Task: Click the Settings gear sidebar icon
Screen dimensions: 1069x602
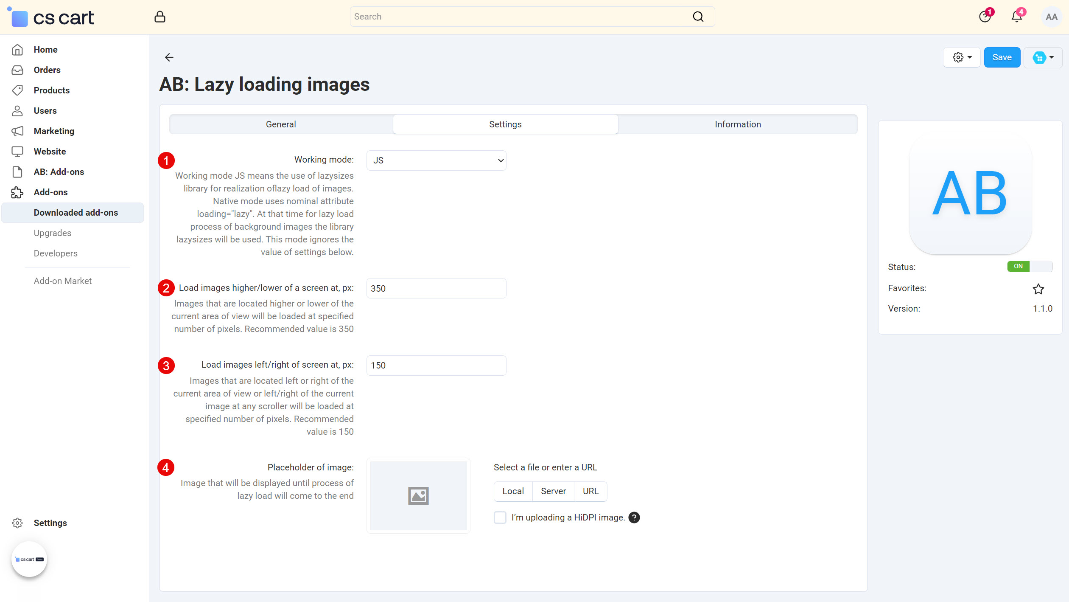Action: click(17, 523)
